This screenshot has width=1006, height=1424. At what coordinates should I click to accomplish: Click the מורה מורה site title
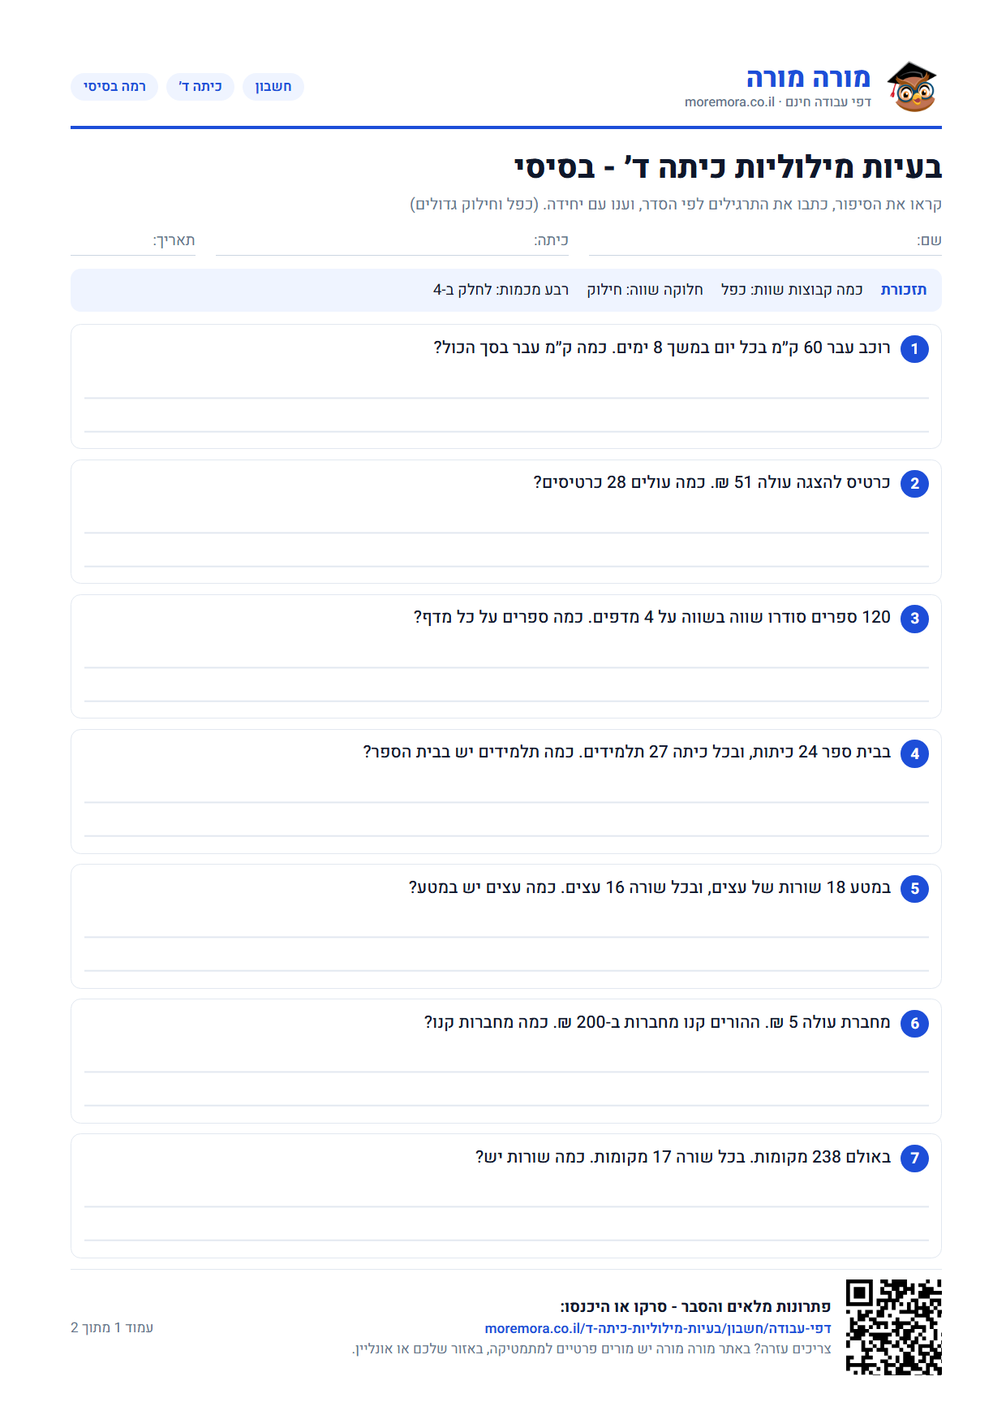(x=808, y=78)
